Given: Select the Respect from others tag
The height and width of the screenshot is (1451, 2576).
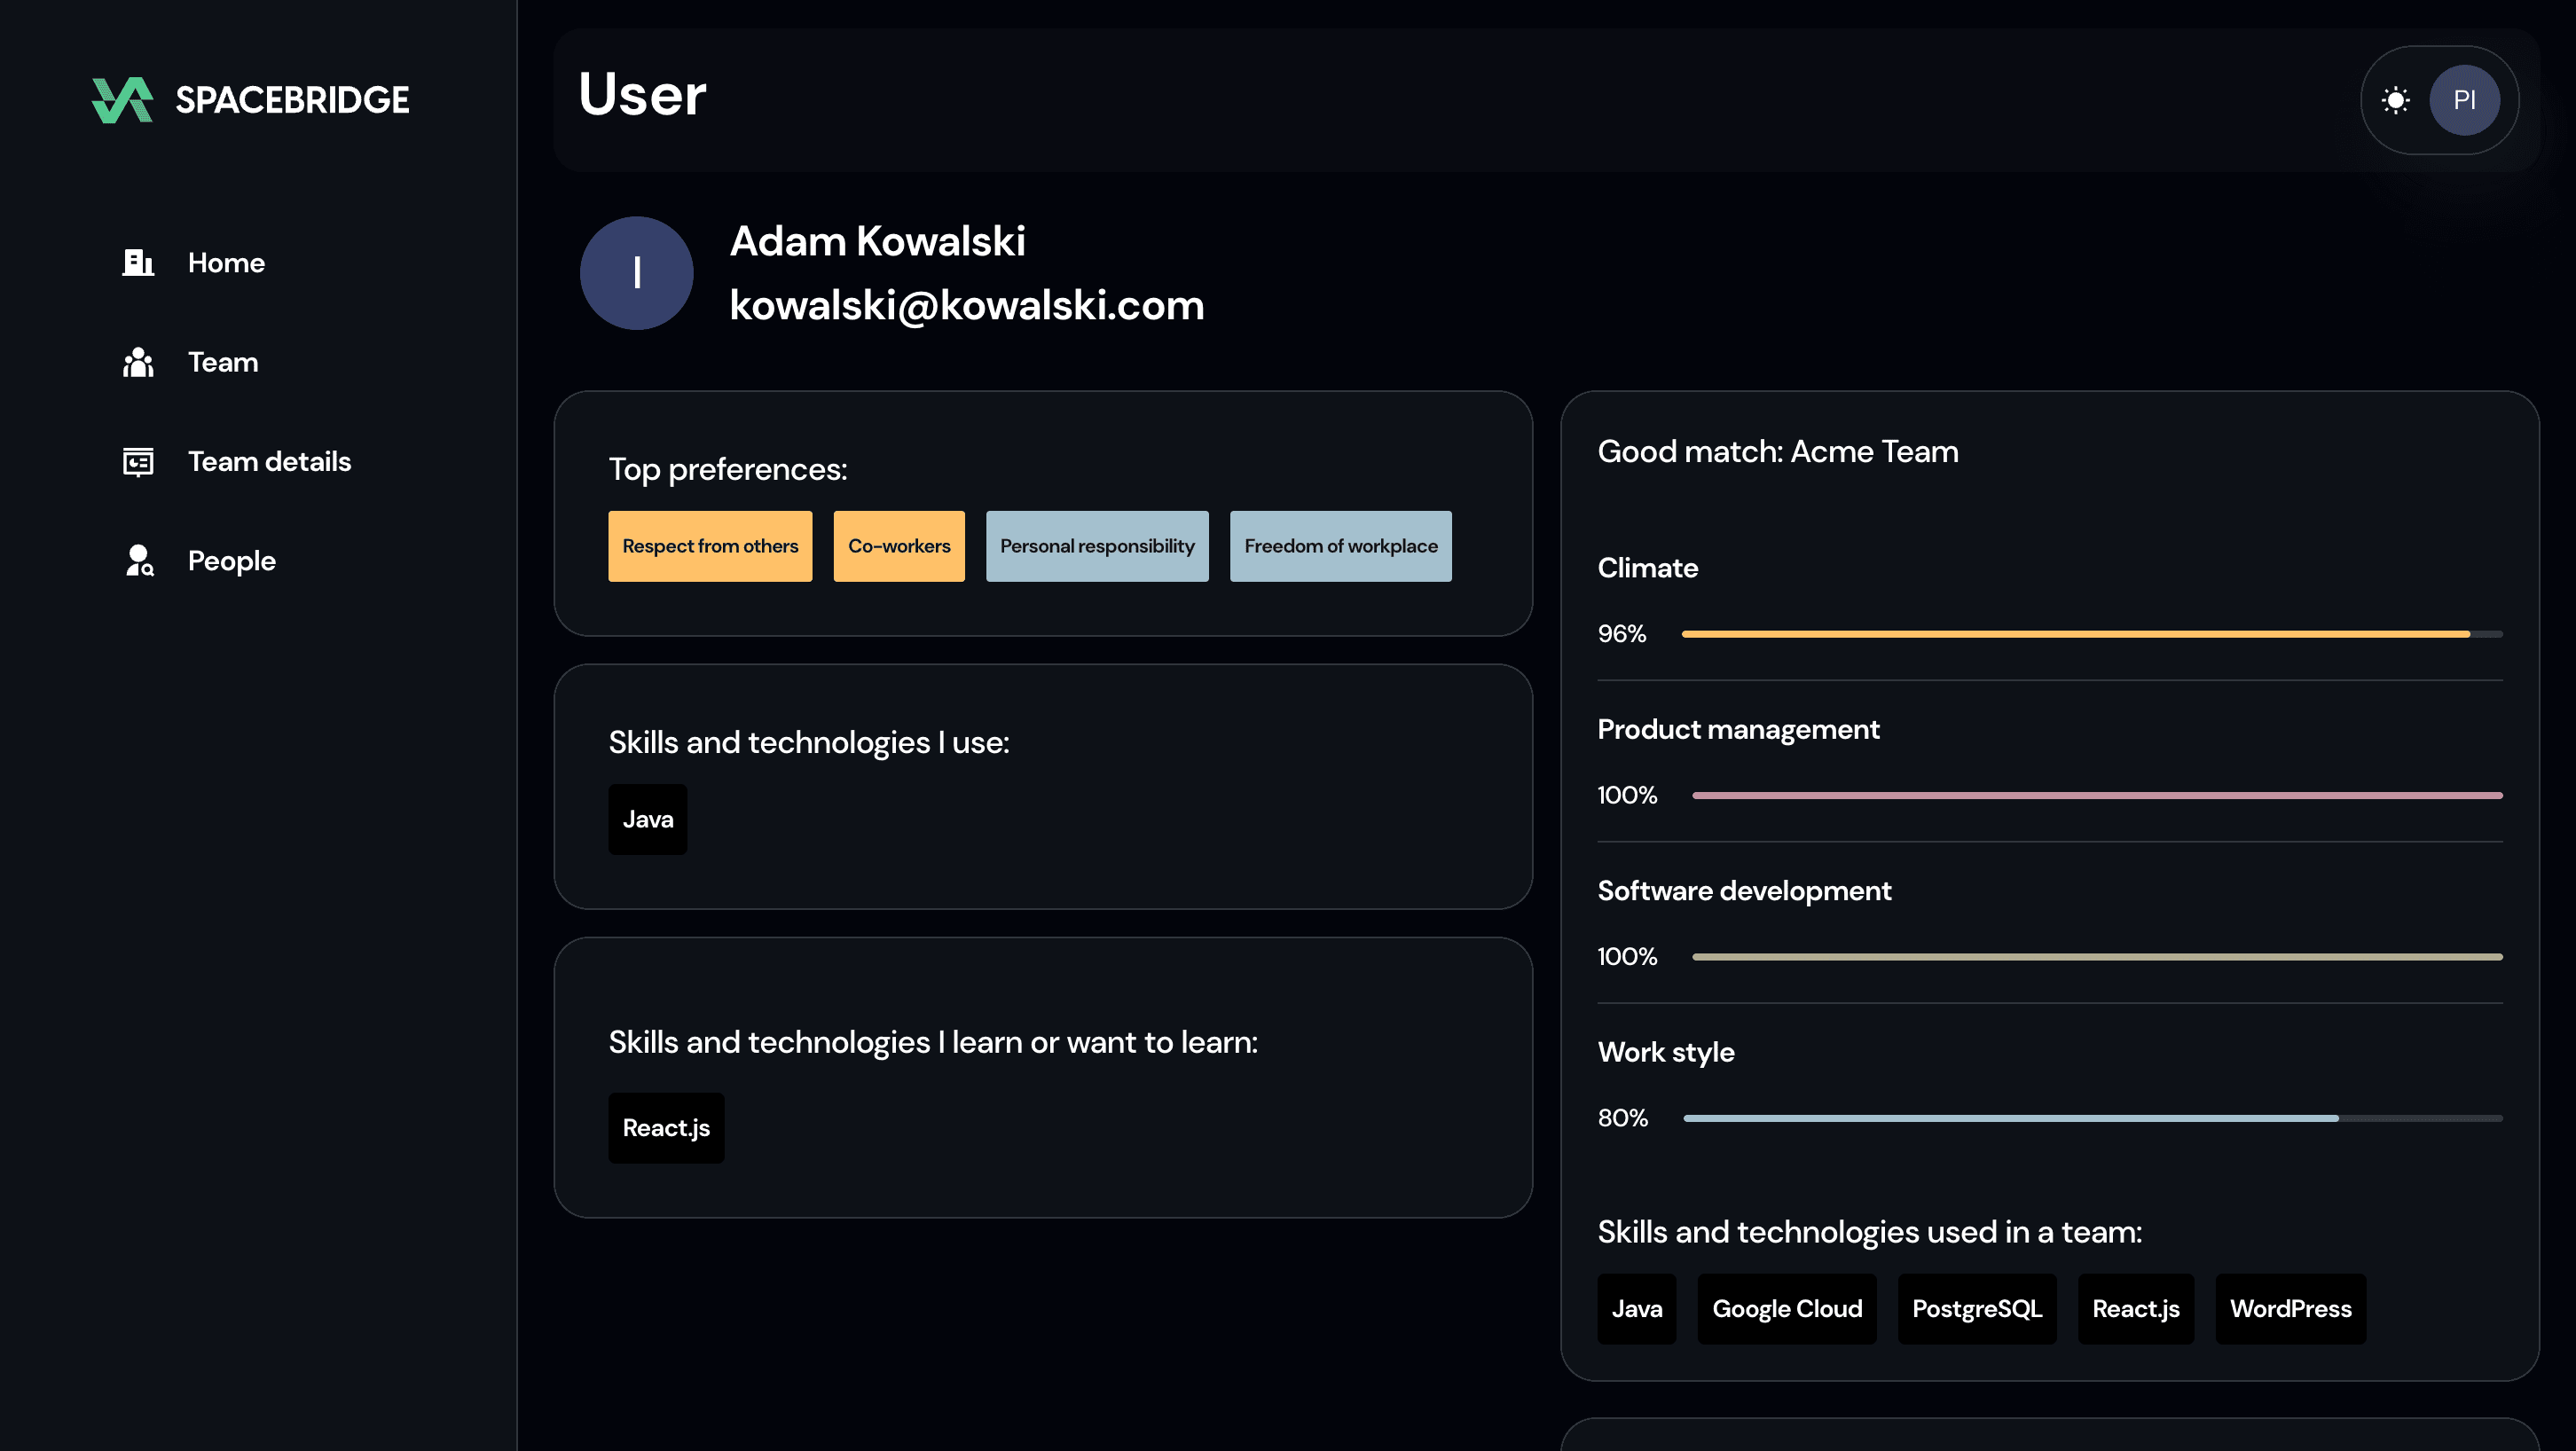Looking at the screenshot, I should tap(710, 546).
